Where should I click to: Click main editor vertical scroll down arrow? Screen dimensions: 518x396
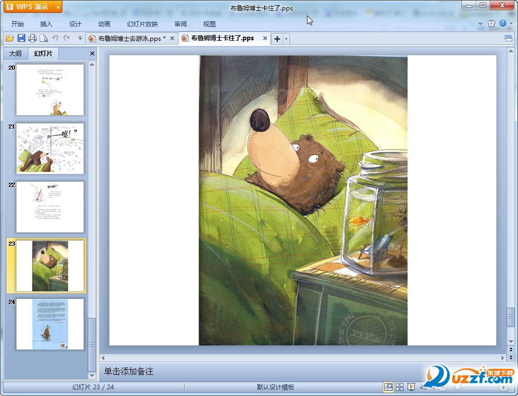pyautogui.click(x=511, y=341)
